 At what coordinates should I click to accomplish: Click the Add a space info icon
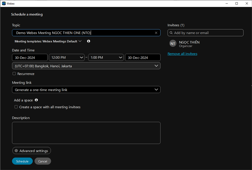click(36, 100)
